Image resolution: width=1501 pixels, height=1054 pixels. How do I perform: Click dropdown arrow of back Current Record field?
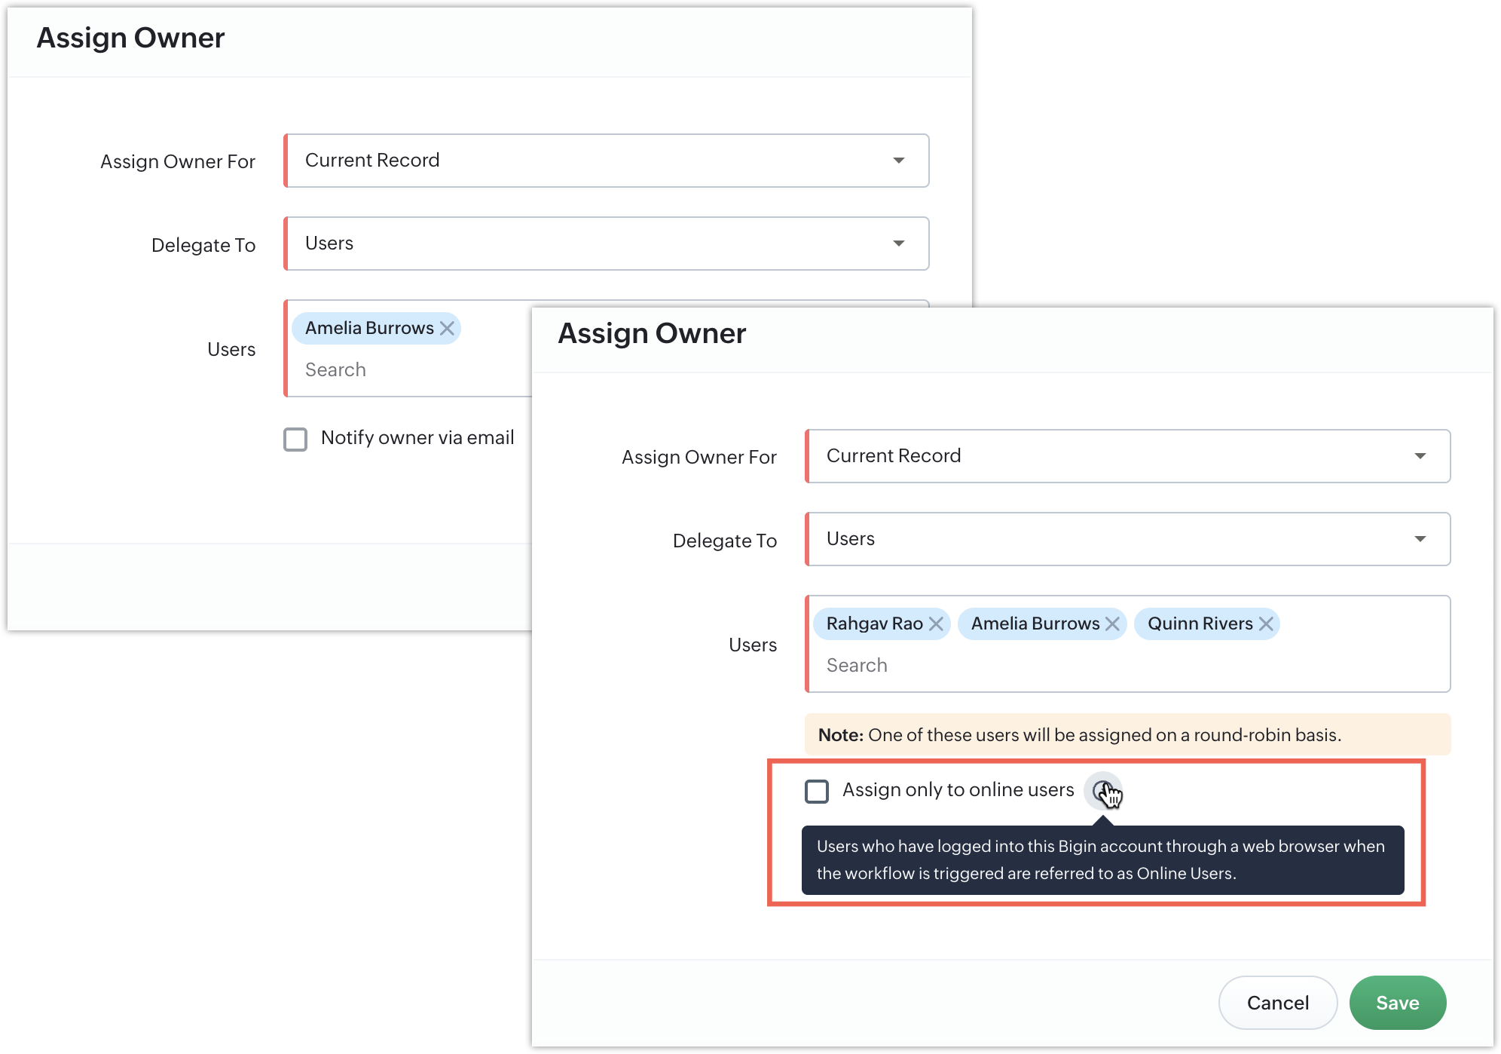899,161
